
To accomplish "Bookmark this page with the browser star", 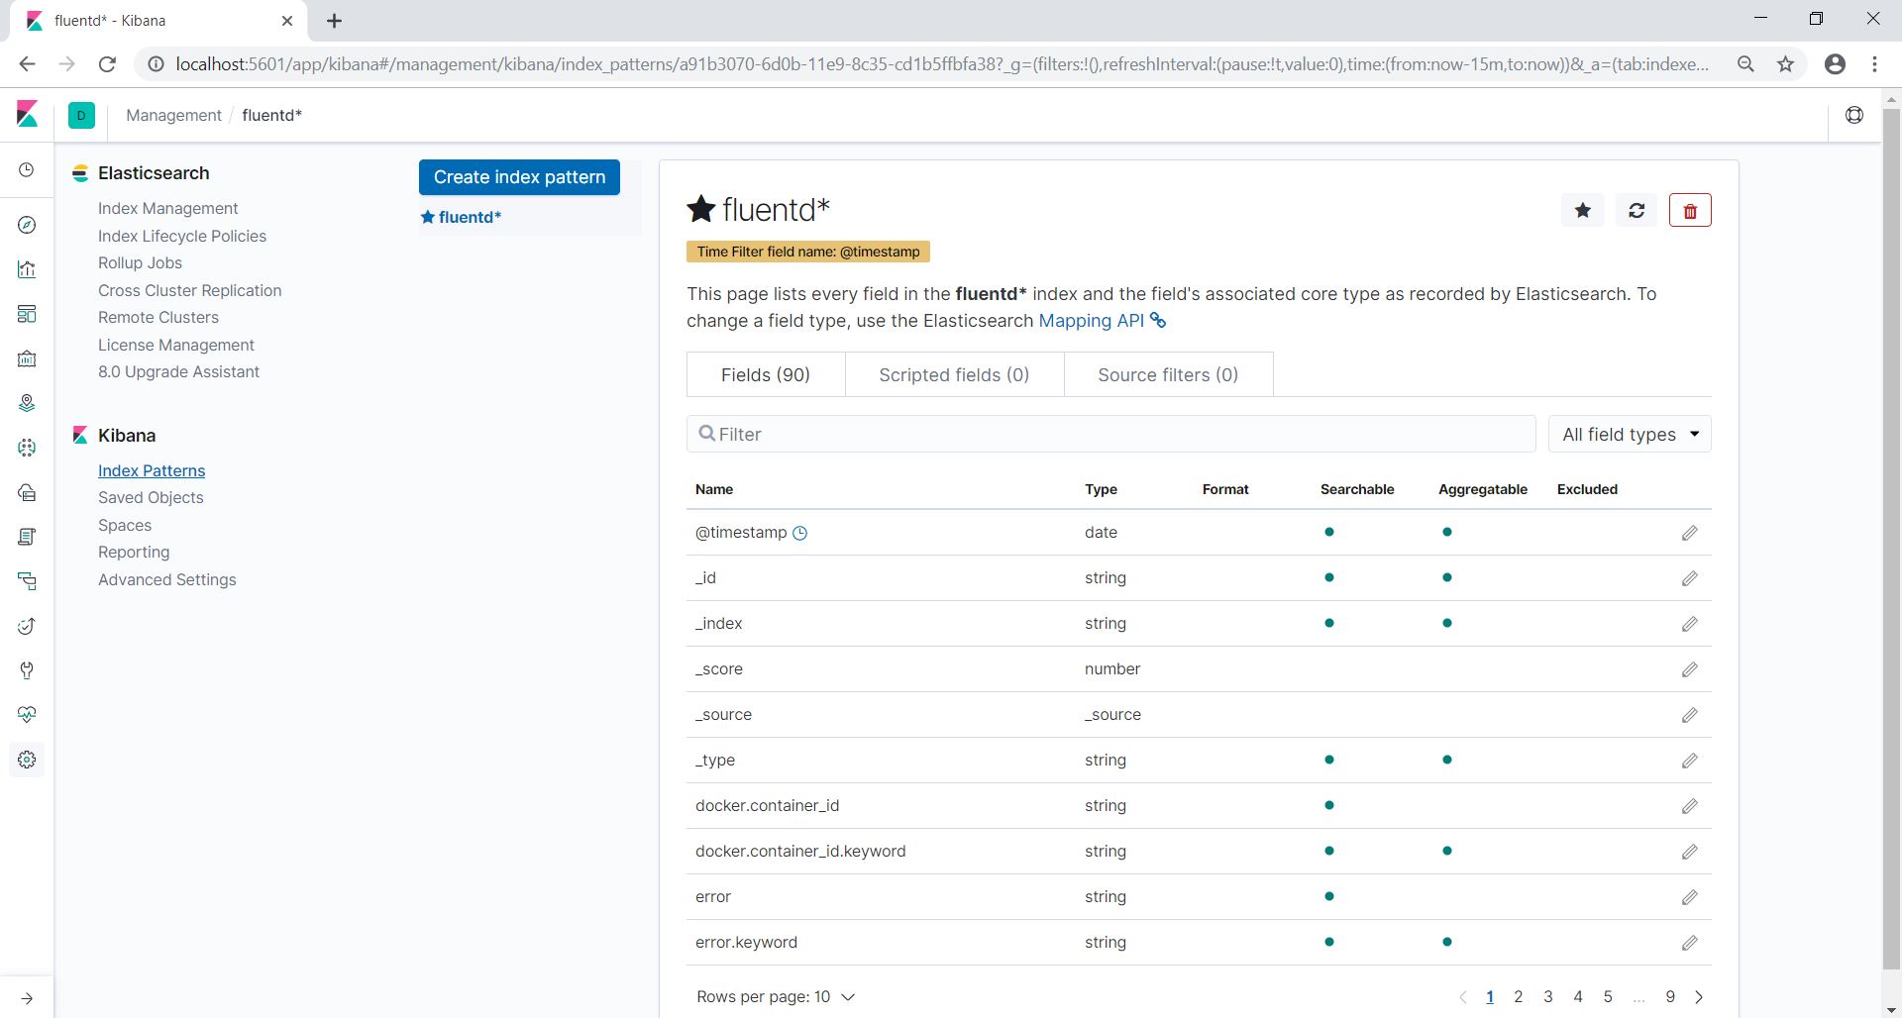I will tap(1785, 64).
